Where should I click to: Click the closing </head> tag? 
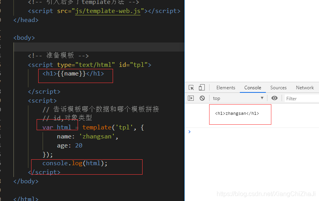coord(26,20)
